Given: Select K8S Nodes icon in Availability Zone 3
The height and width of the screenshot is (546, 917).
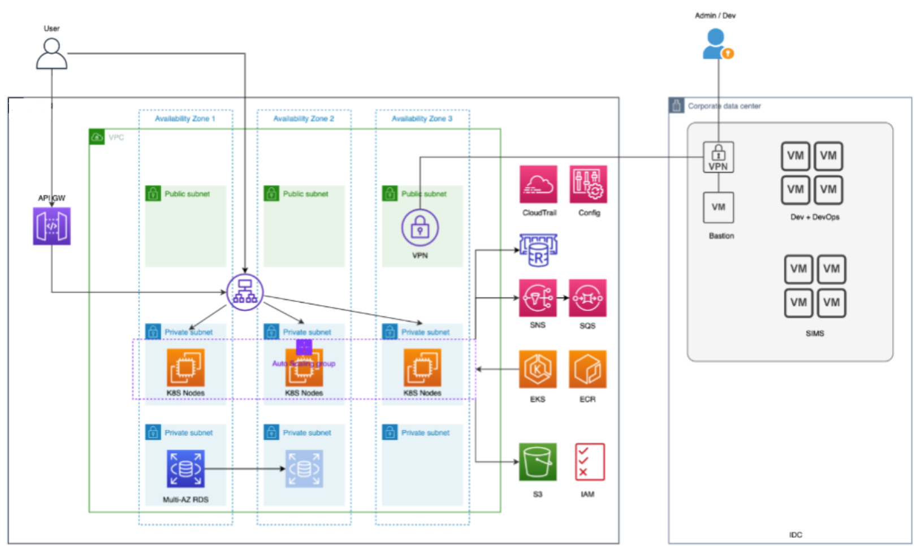Looking at the screenshot, I should pos(422,368).
